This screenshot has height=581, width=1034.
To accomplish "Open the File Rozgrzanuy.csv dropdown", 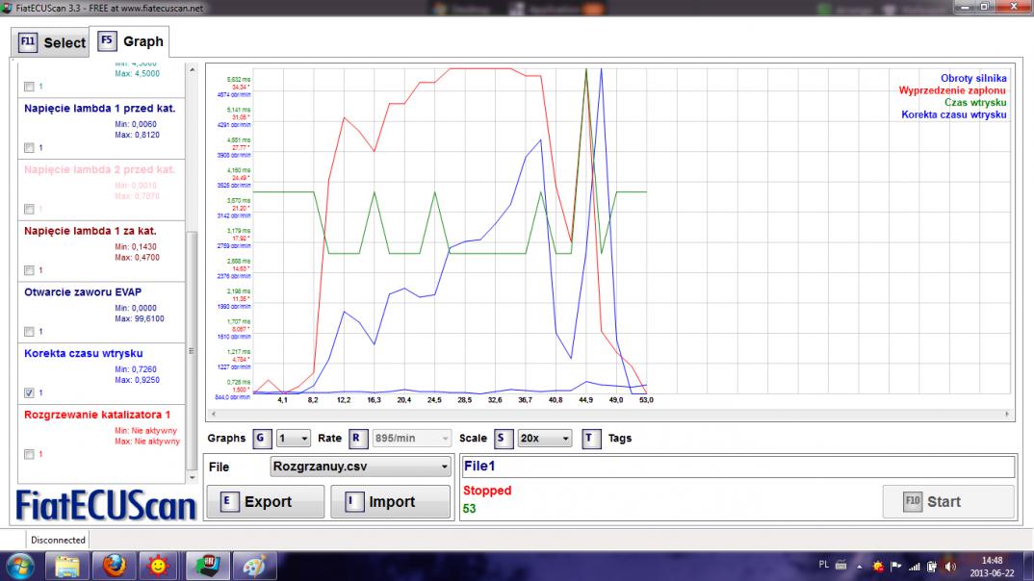I will tap(360, 467).
